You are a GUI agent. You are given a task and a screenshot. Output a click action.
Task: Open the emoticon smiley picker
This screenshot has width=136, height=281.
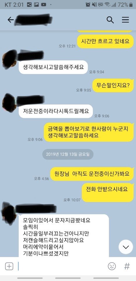[x=112, y=266]
